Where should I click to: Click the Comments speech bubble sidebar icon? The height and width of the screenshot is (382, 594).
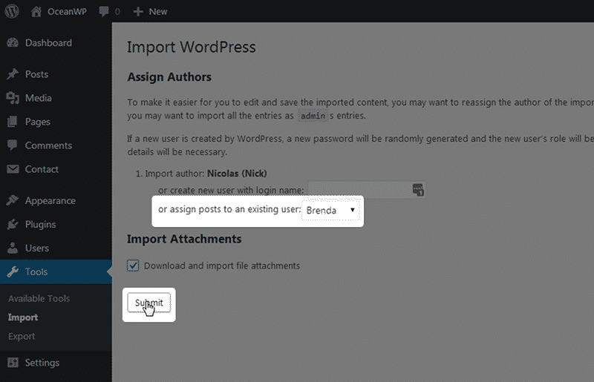point(13,145)
